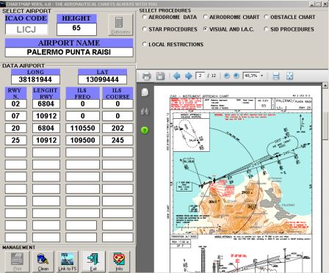Select the Aerodrome Data radio button
The image size is (329, 273).
coord(145,17)
